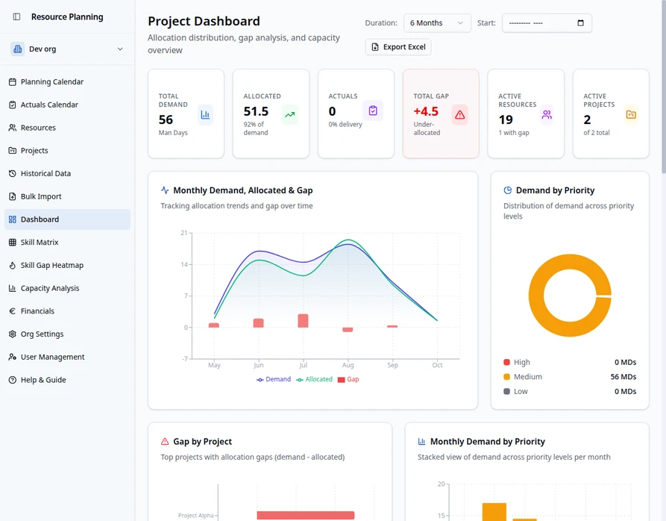This screenshot has width=666, height=521.
Task: Click the '+4.5' total gap value
Action: (x=426, y=111)
